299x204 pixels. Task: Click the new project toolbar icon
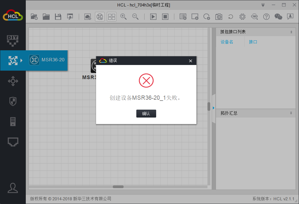(34, 17)
